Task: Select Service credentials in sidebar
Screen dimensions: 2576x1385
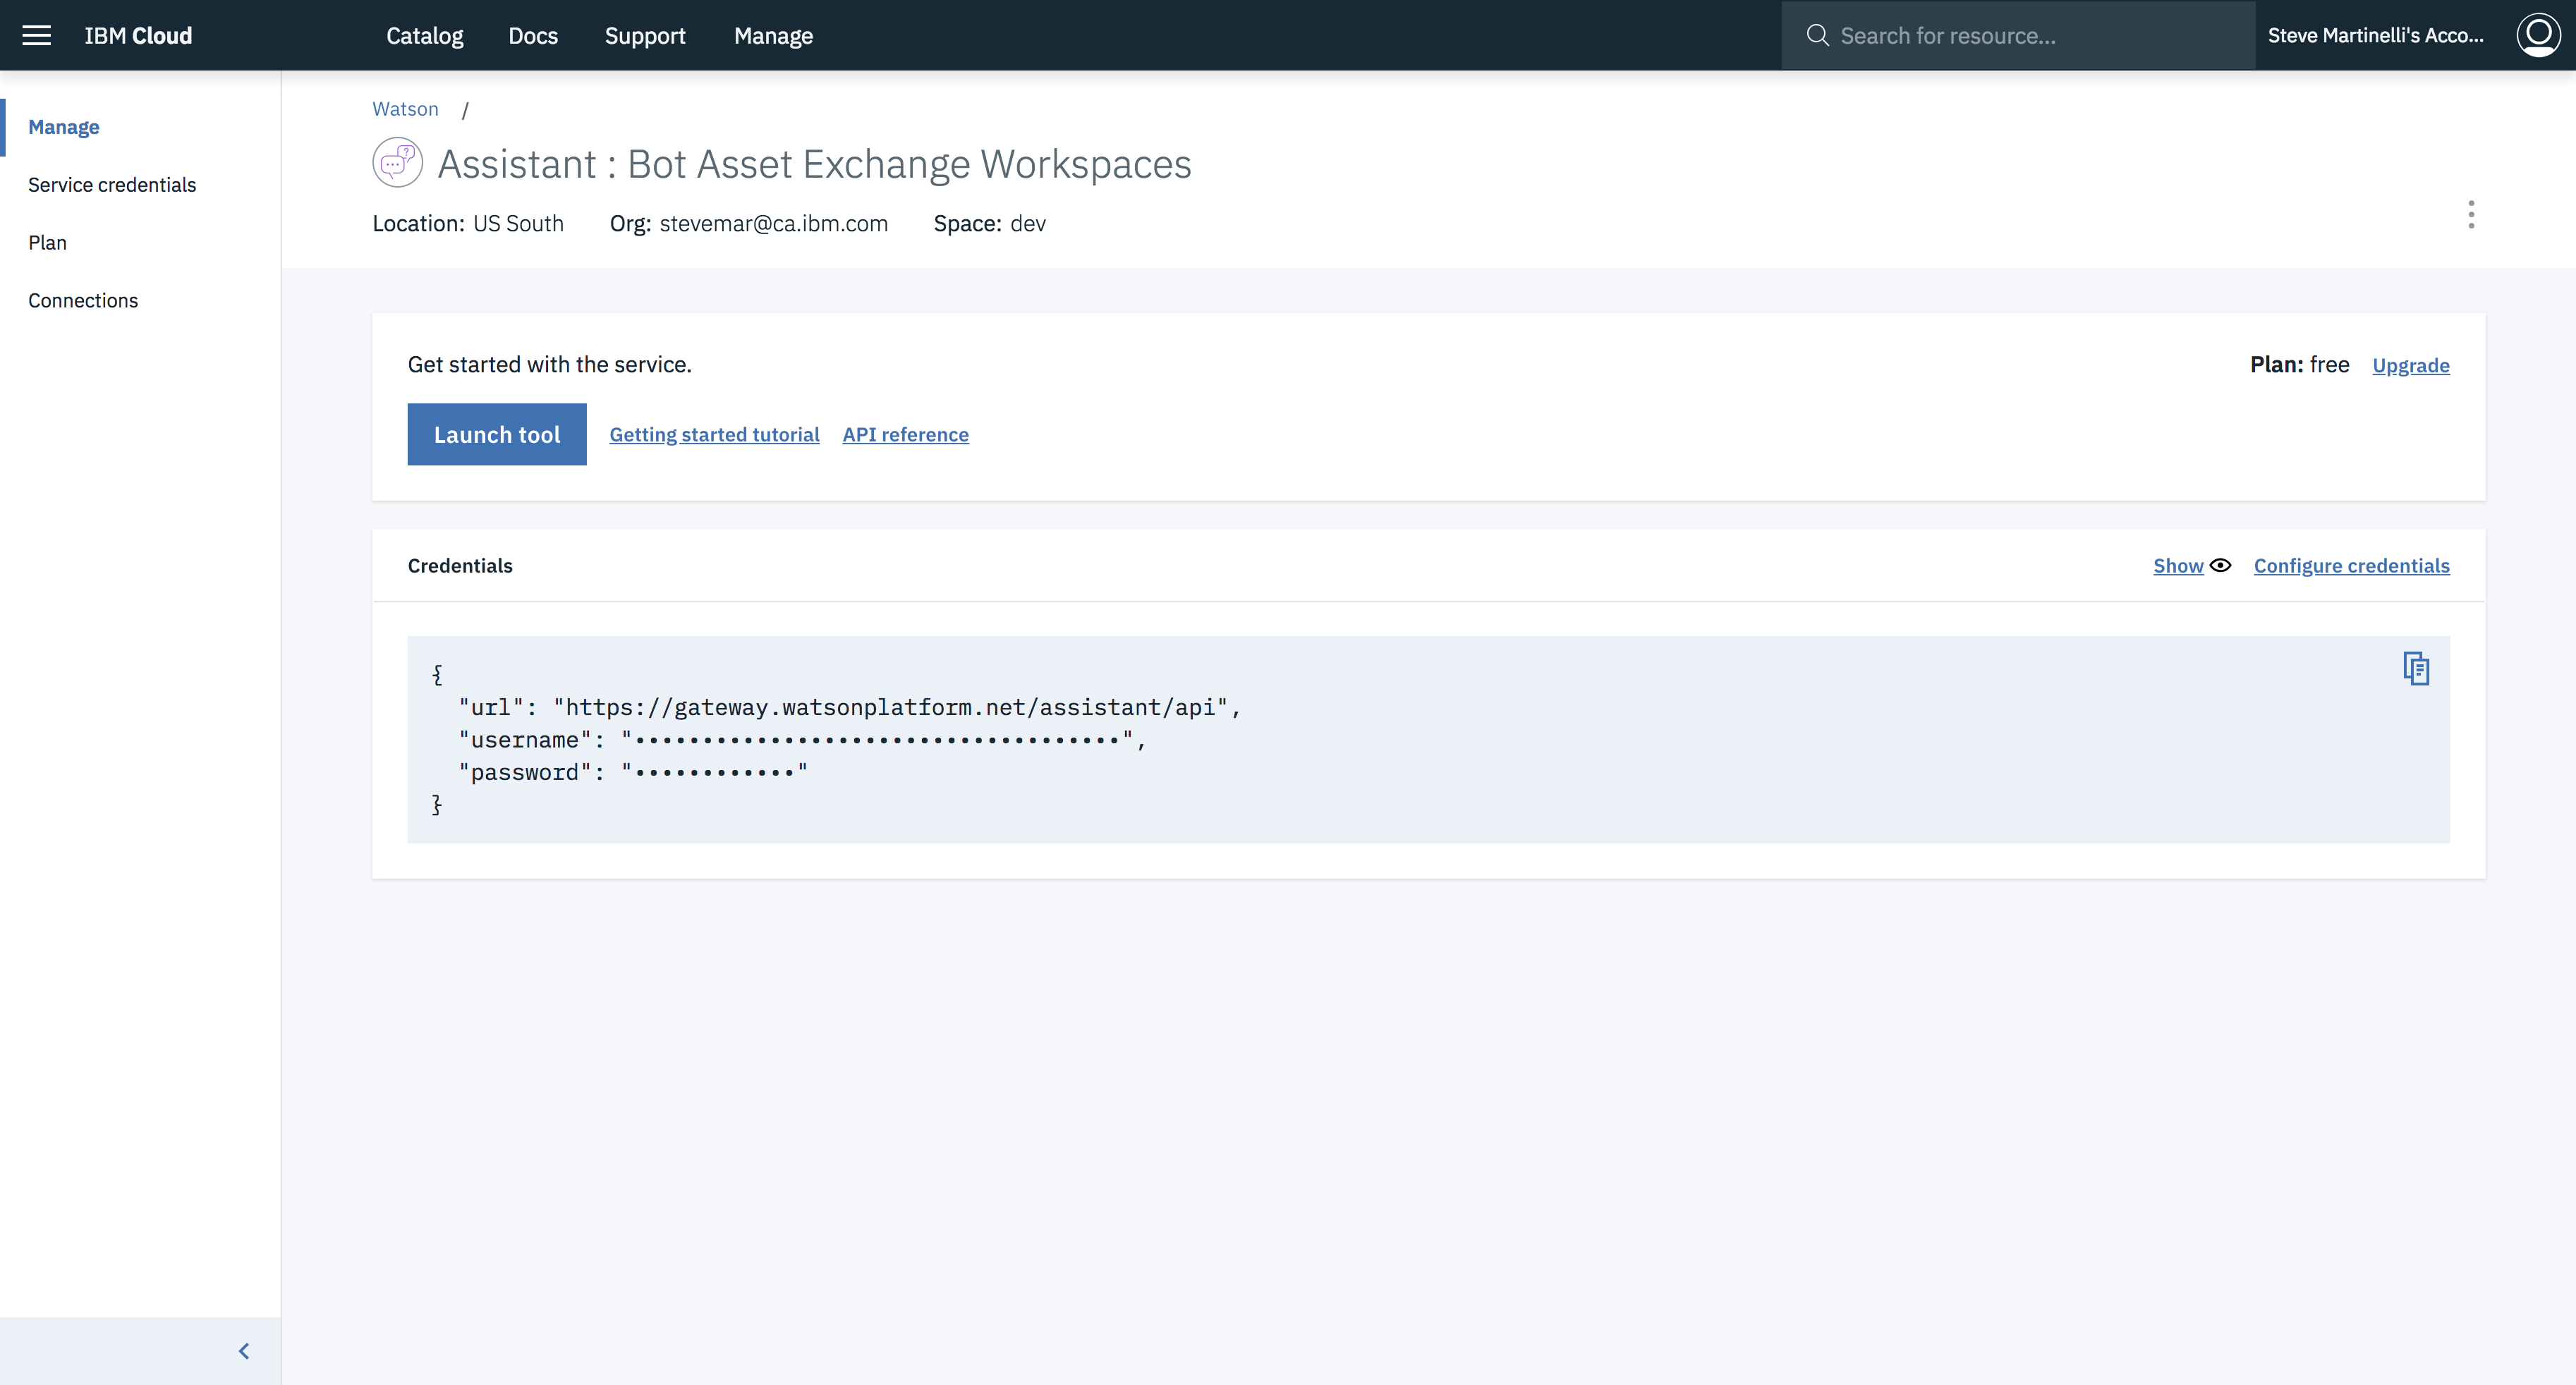Action: 112,185
